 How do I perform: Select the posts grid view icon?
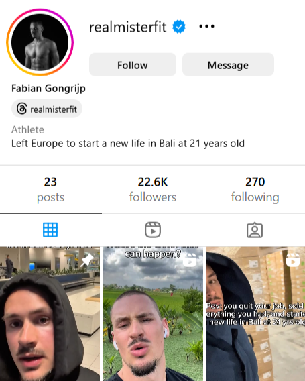coord(50,229)
